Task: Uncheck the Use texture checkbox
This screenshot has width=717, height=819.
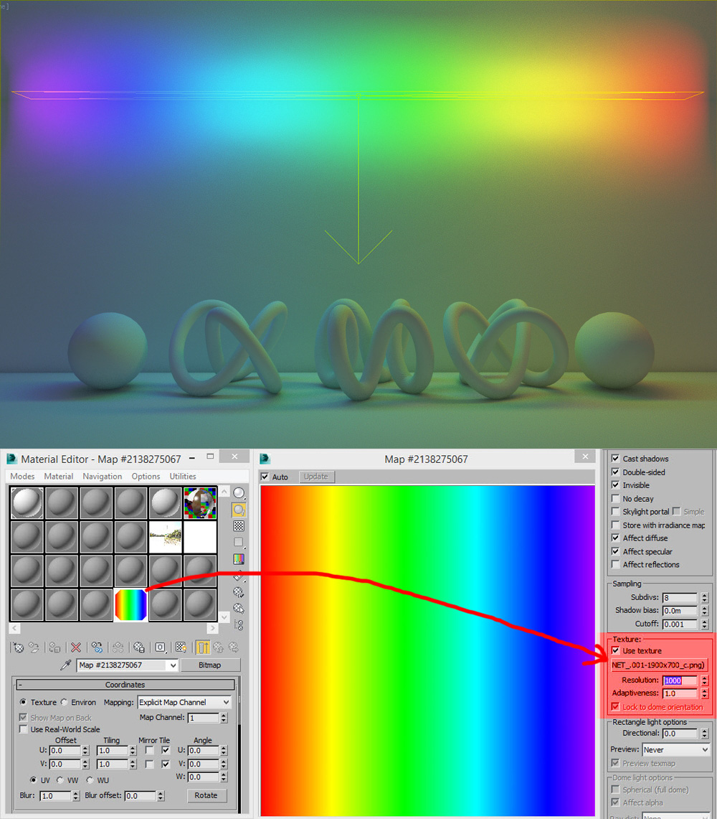Action: (615, 651)
